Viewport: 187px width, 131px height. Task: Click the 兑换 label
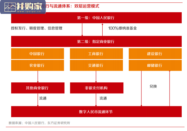click(x=153, y=86)
